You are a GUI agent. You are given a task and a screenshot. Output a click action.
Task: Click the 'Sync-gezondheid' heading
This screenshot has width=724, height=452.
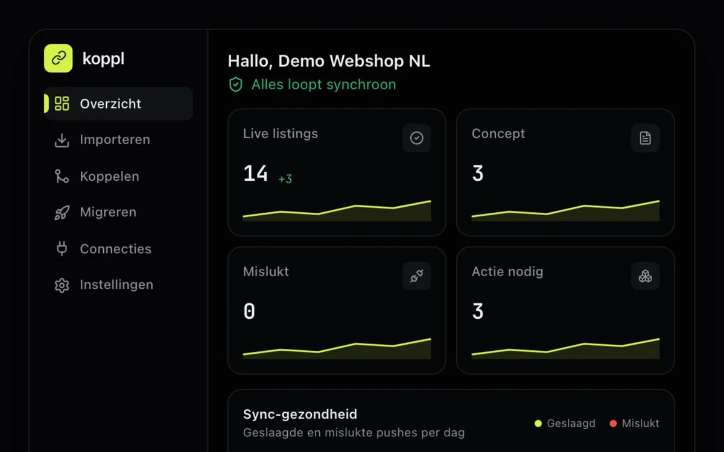point(300,414)
